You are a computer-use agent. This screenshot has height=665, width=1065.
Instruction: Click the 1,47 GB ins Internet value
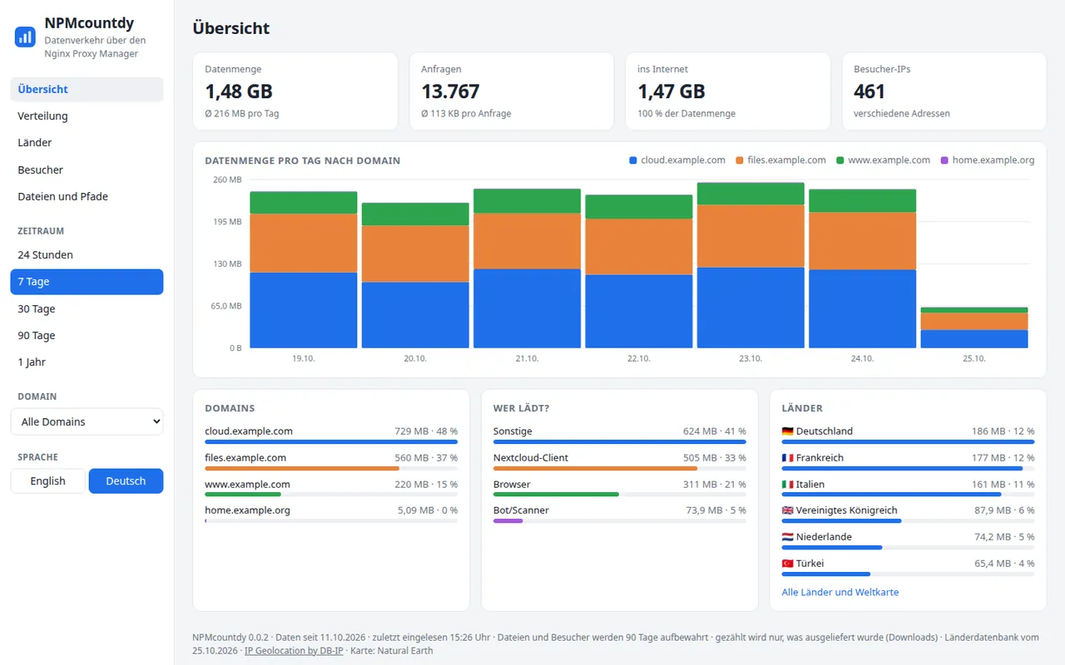(x=671, y=91)
